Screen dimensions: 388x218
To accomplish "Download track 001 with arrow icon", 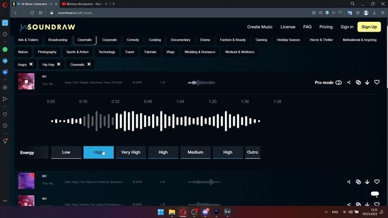I will coord(367,82).
